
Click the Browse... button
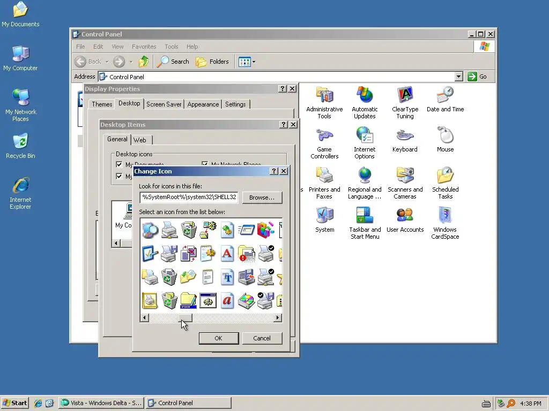coord(262,197)
